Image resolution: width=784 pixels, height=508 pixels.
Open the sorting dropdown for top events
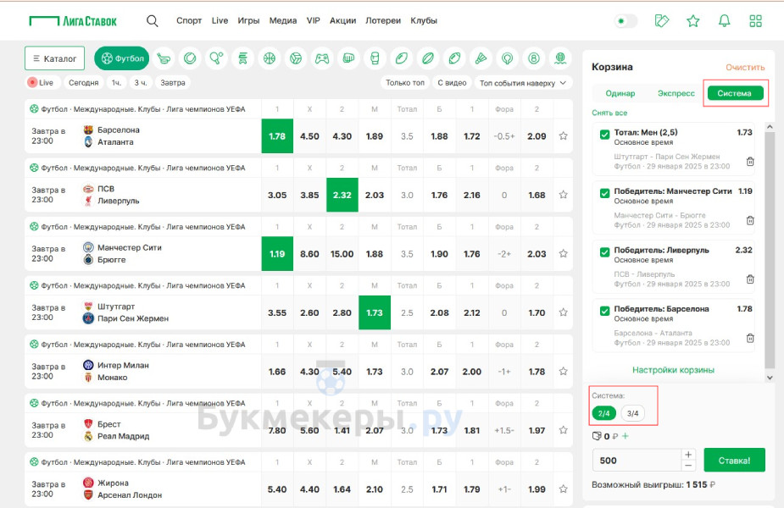[x=523, y=83]
